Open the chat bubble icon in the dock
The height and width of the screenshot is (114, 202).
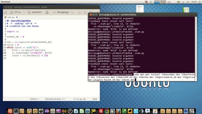tap(147, 111)
